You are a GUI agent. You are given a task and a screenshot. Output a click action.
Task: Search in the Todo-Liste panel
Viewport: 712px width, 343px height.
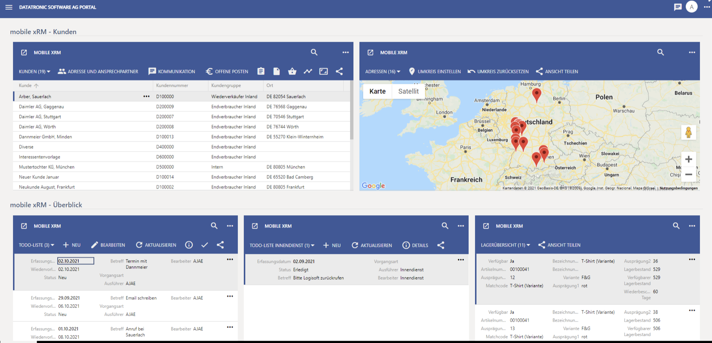(x=214, y=226)
